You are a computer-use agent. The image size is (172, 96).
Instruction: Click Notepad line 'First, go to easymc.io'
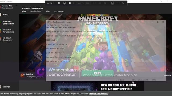point(57,44)
